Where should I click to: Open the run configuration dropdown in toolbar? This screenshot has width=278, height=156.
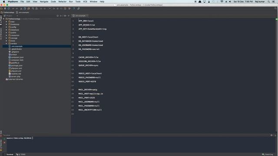pyautogui.click(x=50, y=9)
